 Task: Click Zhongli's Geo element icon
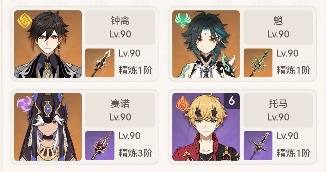click(25, 21)
